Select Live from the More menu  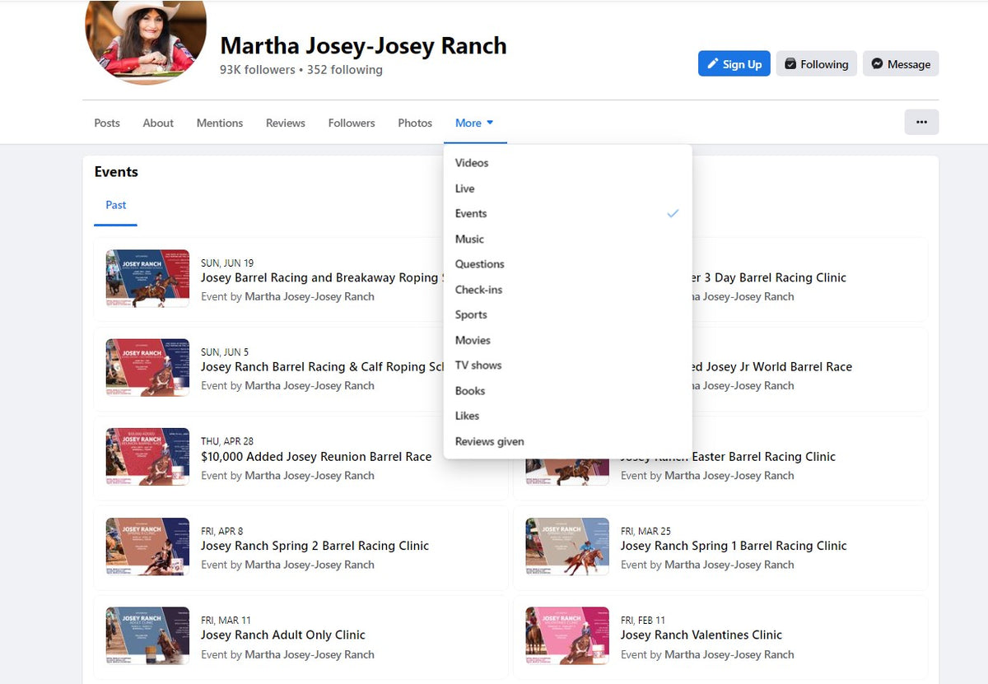(567, 188)
